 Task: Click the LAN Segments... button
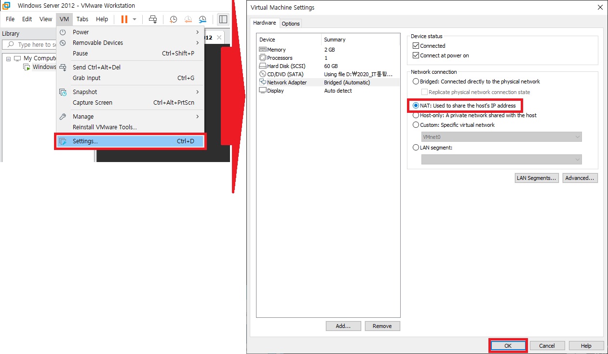click(537, 178)
